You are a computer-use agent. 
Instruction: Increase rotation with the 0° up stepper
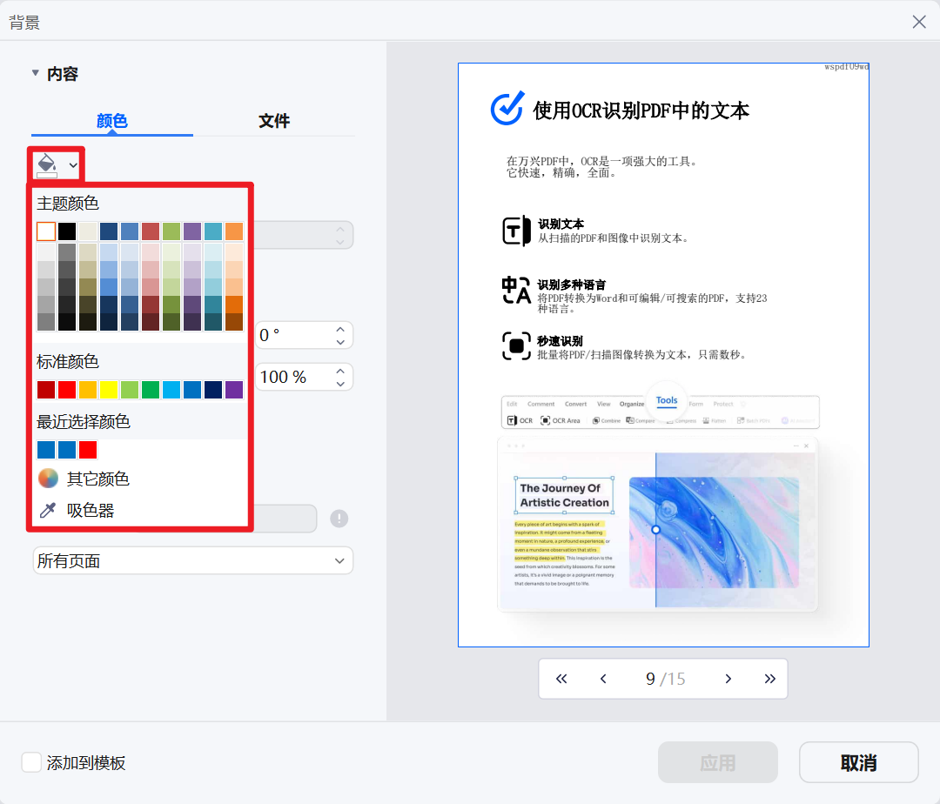[341, 329]
